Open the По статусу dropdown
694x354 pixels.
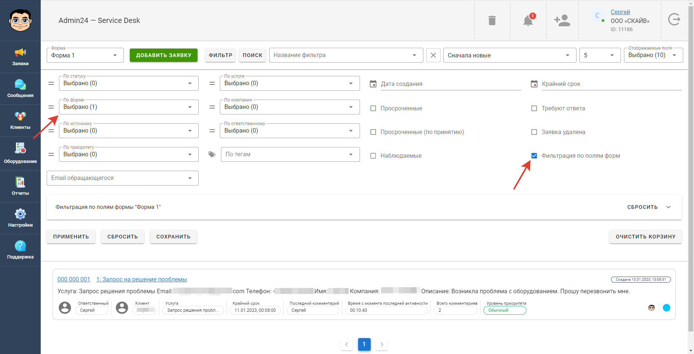pos(129,83)
